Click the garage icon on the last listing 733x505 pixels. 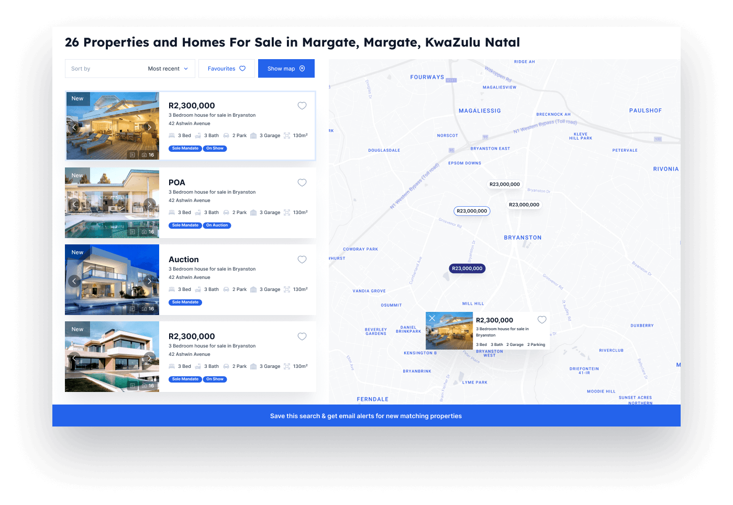pos(254,366)
